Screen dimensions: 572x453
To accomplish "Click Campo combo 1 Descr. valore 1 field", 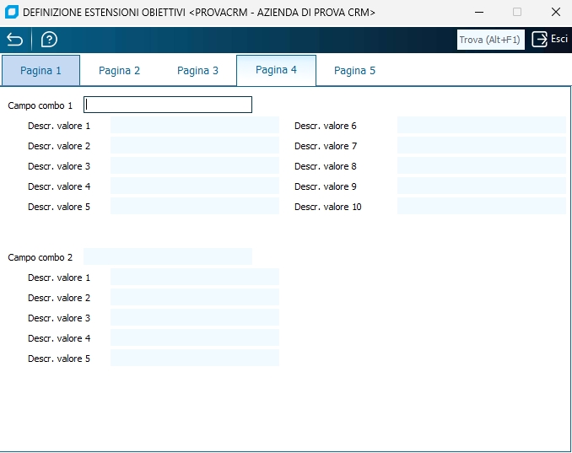I will 195,125.
